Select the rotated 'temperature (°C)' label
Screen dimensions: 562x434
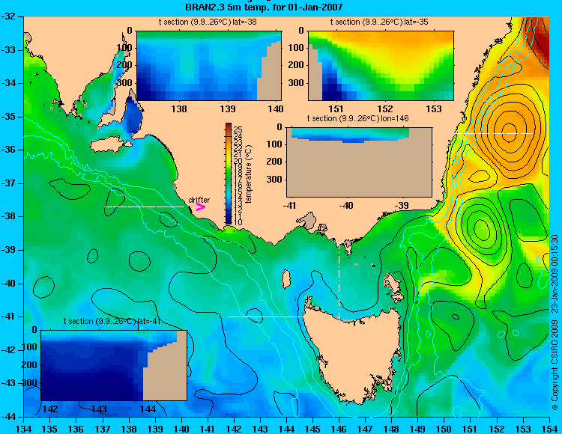[250, 174]
